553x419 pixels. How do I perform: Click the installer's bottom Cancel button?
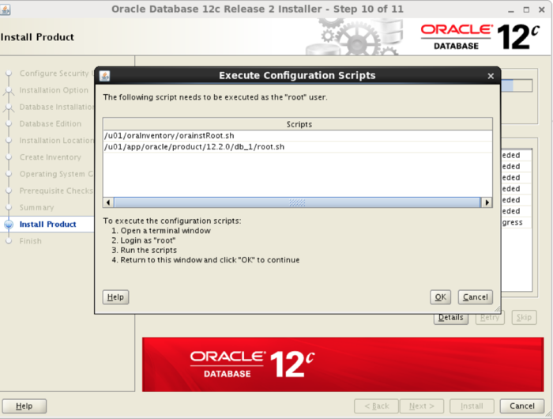pyautogui.click(x=522, y=406)
